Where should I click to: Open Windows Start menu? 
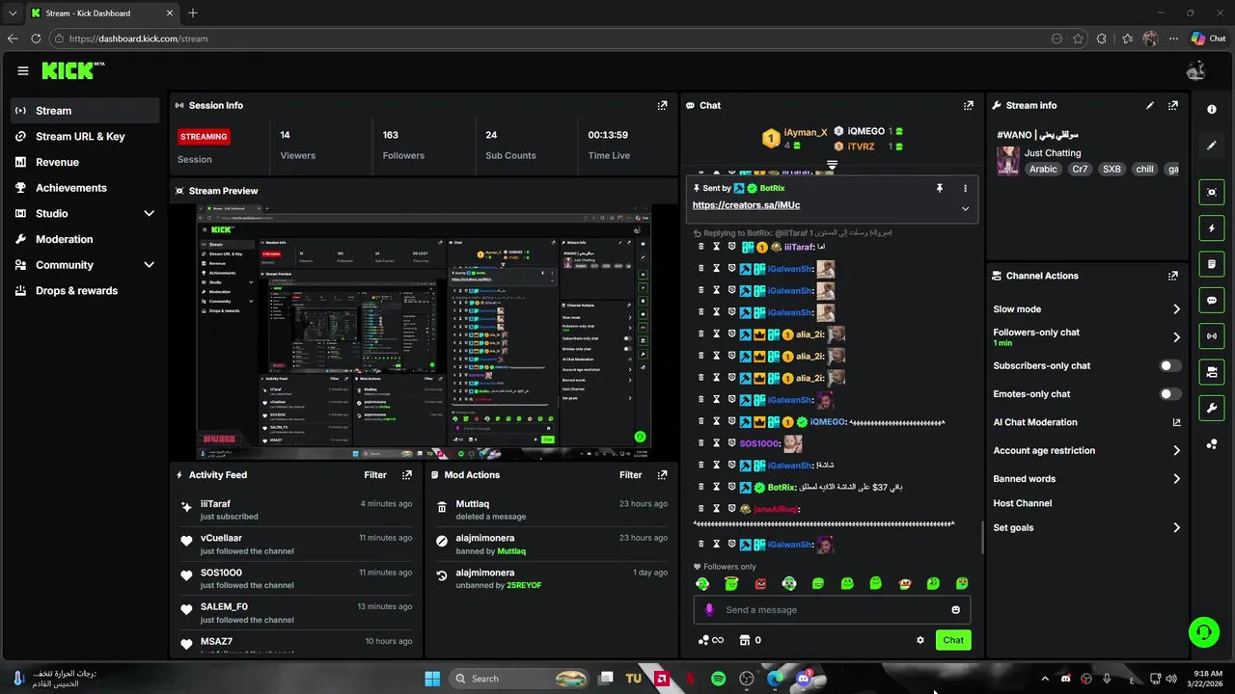(432, 679)
